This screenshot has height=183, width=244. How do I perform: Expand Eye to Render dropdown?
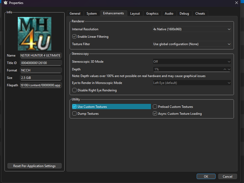click(x=192, y=83)
